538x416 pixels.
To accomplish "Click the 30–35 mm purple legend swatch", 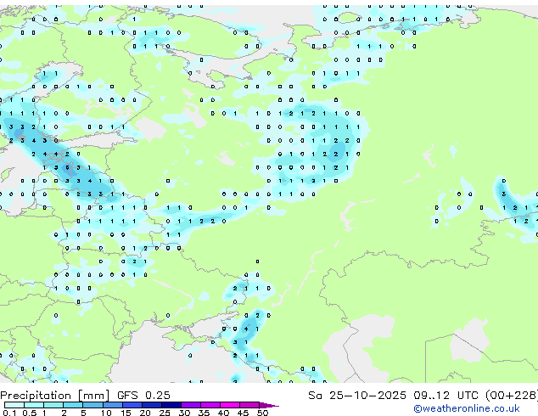I will [x=190, y=405].
